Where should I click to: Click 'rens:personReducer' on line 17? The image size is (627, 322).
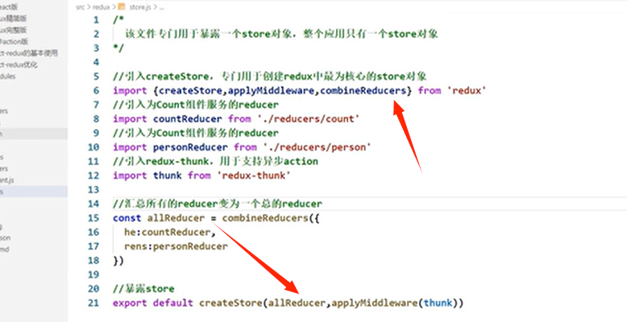point(176,246)
